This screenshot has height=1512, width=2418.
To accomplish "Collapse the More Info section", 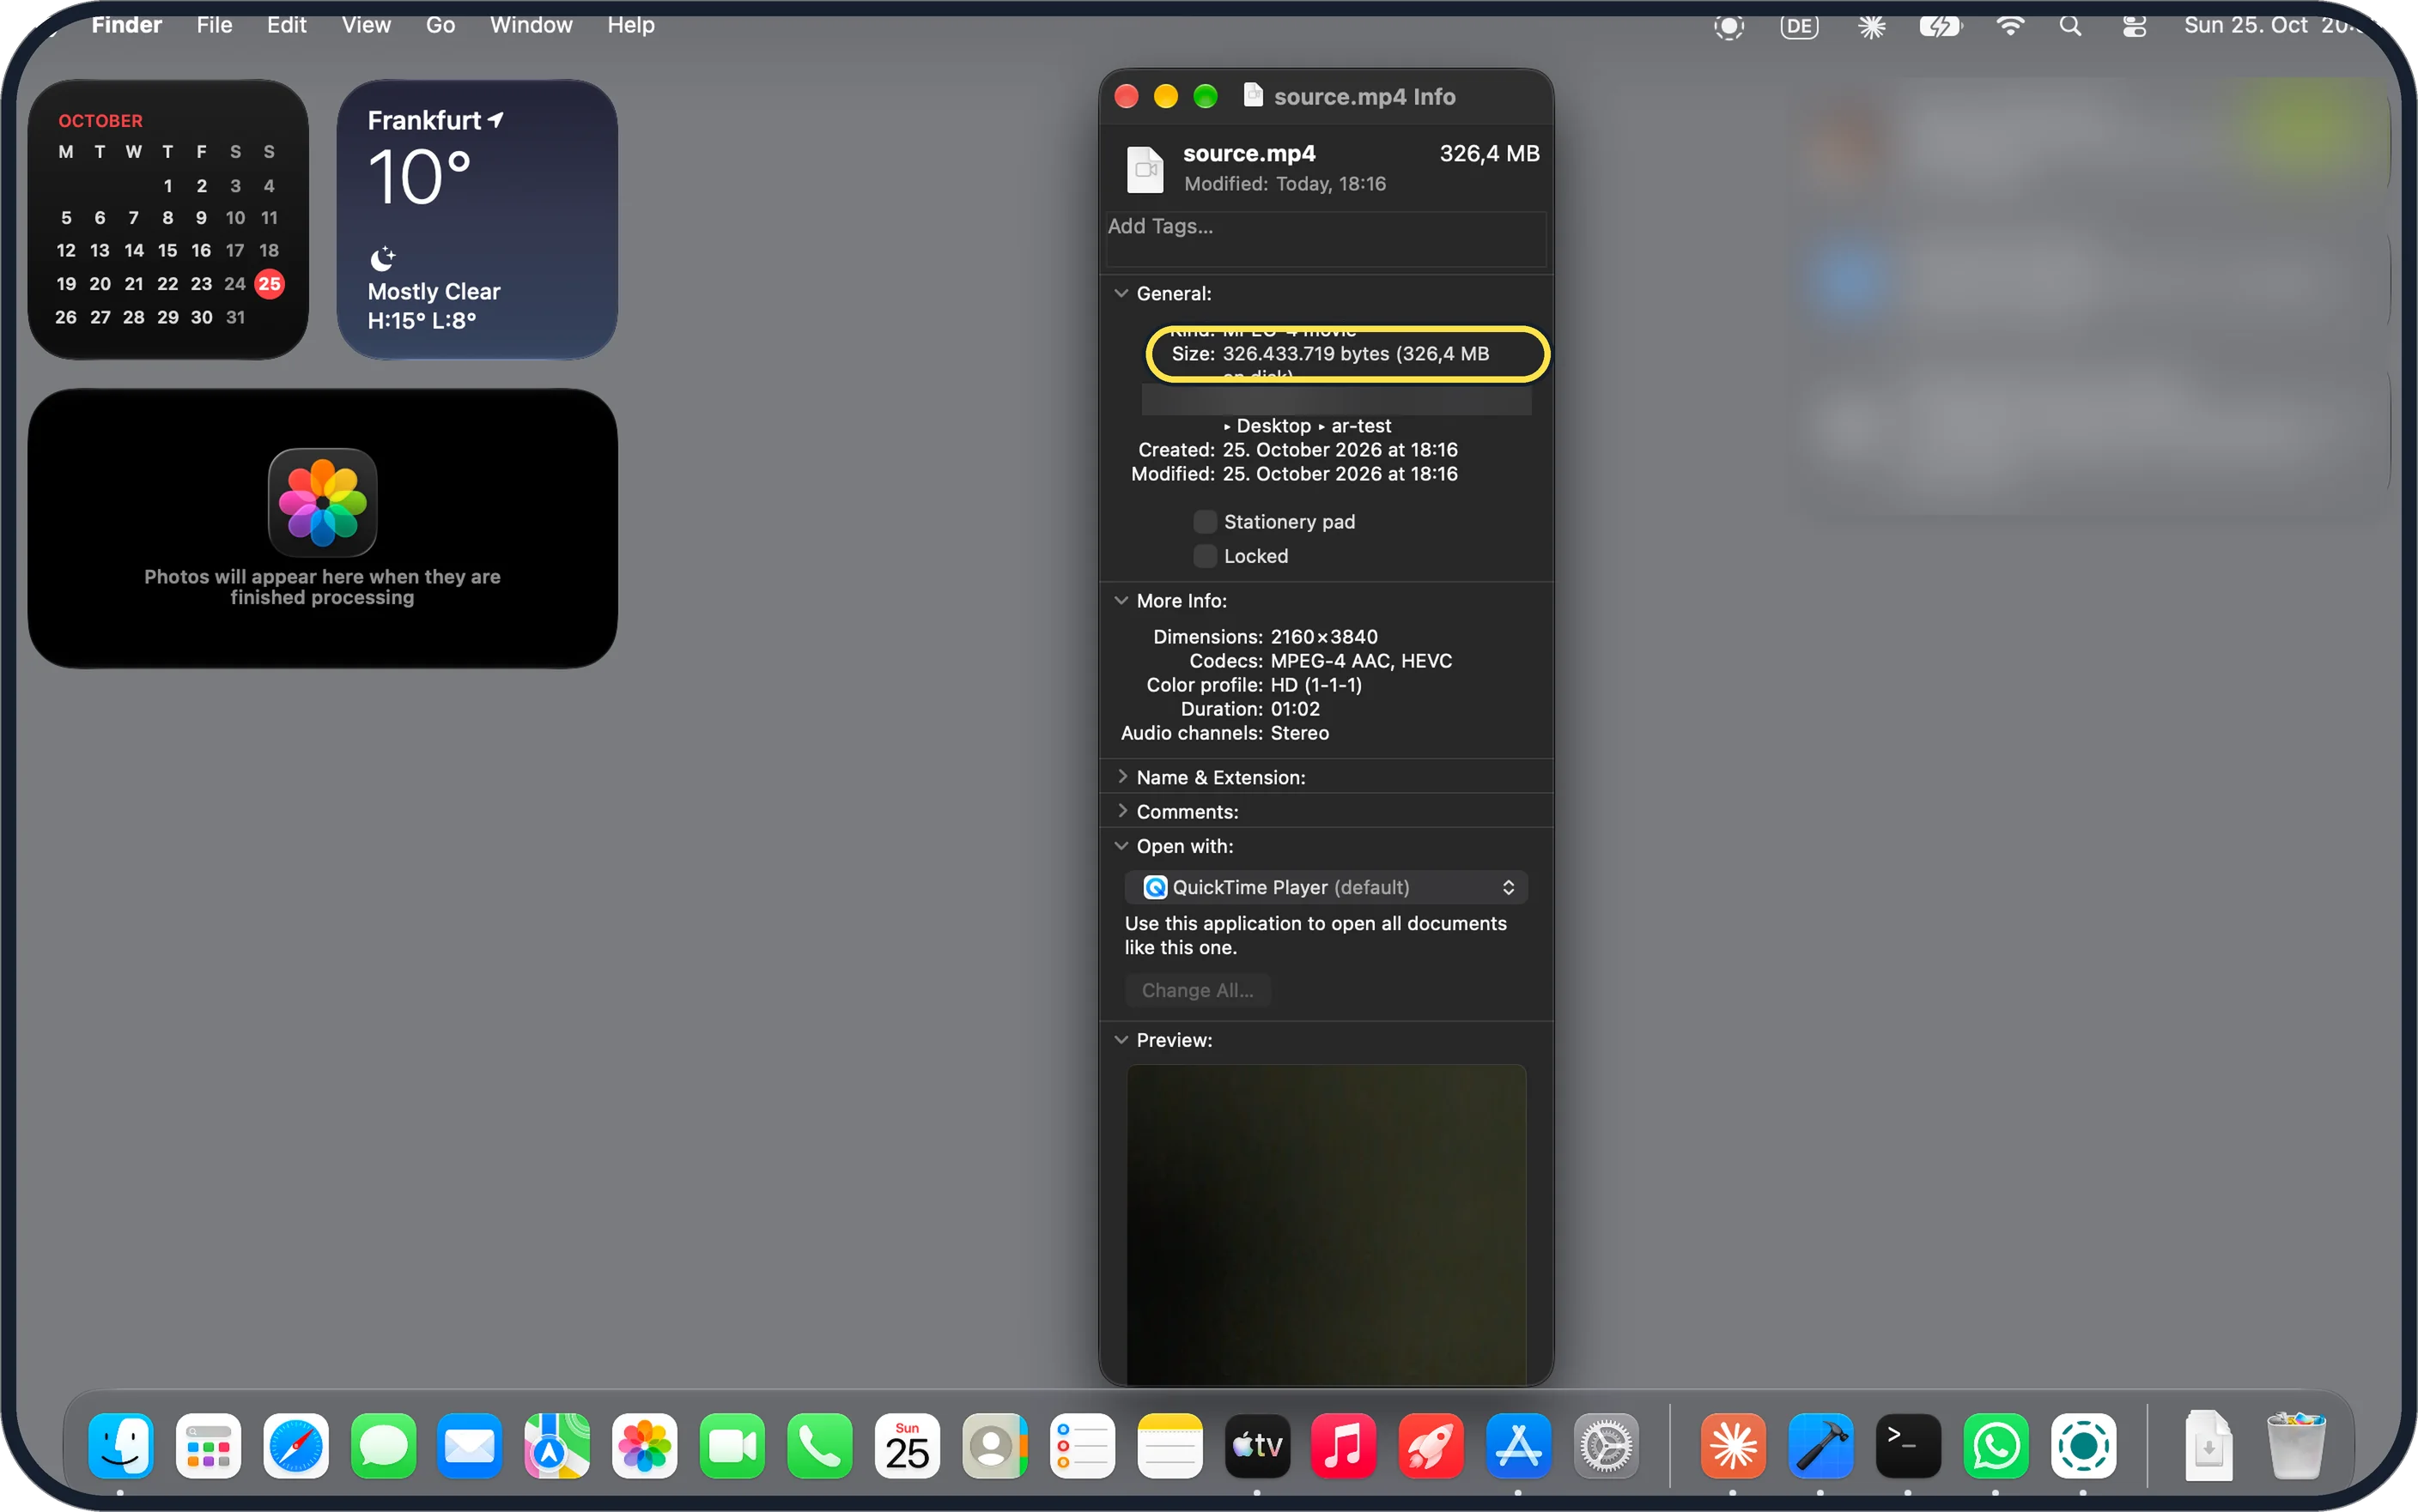I will (1121, 601).
